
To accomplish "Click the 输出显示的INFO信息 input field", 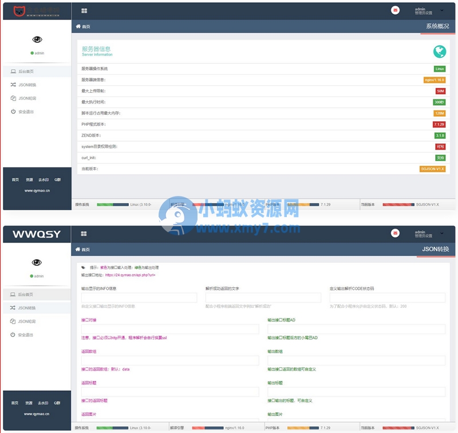I will [139, 298].
